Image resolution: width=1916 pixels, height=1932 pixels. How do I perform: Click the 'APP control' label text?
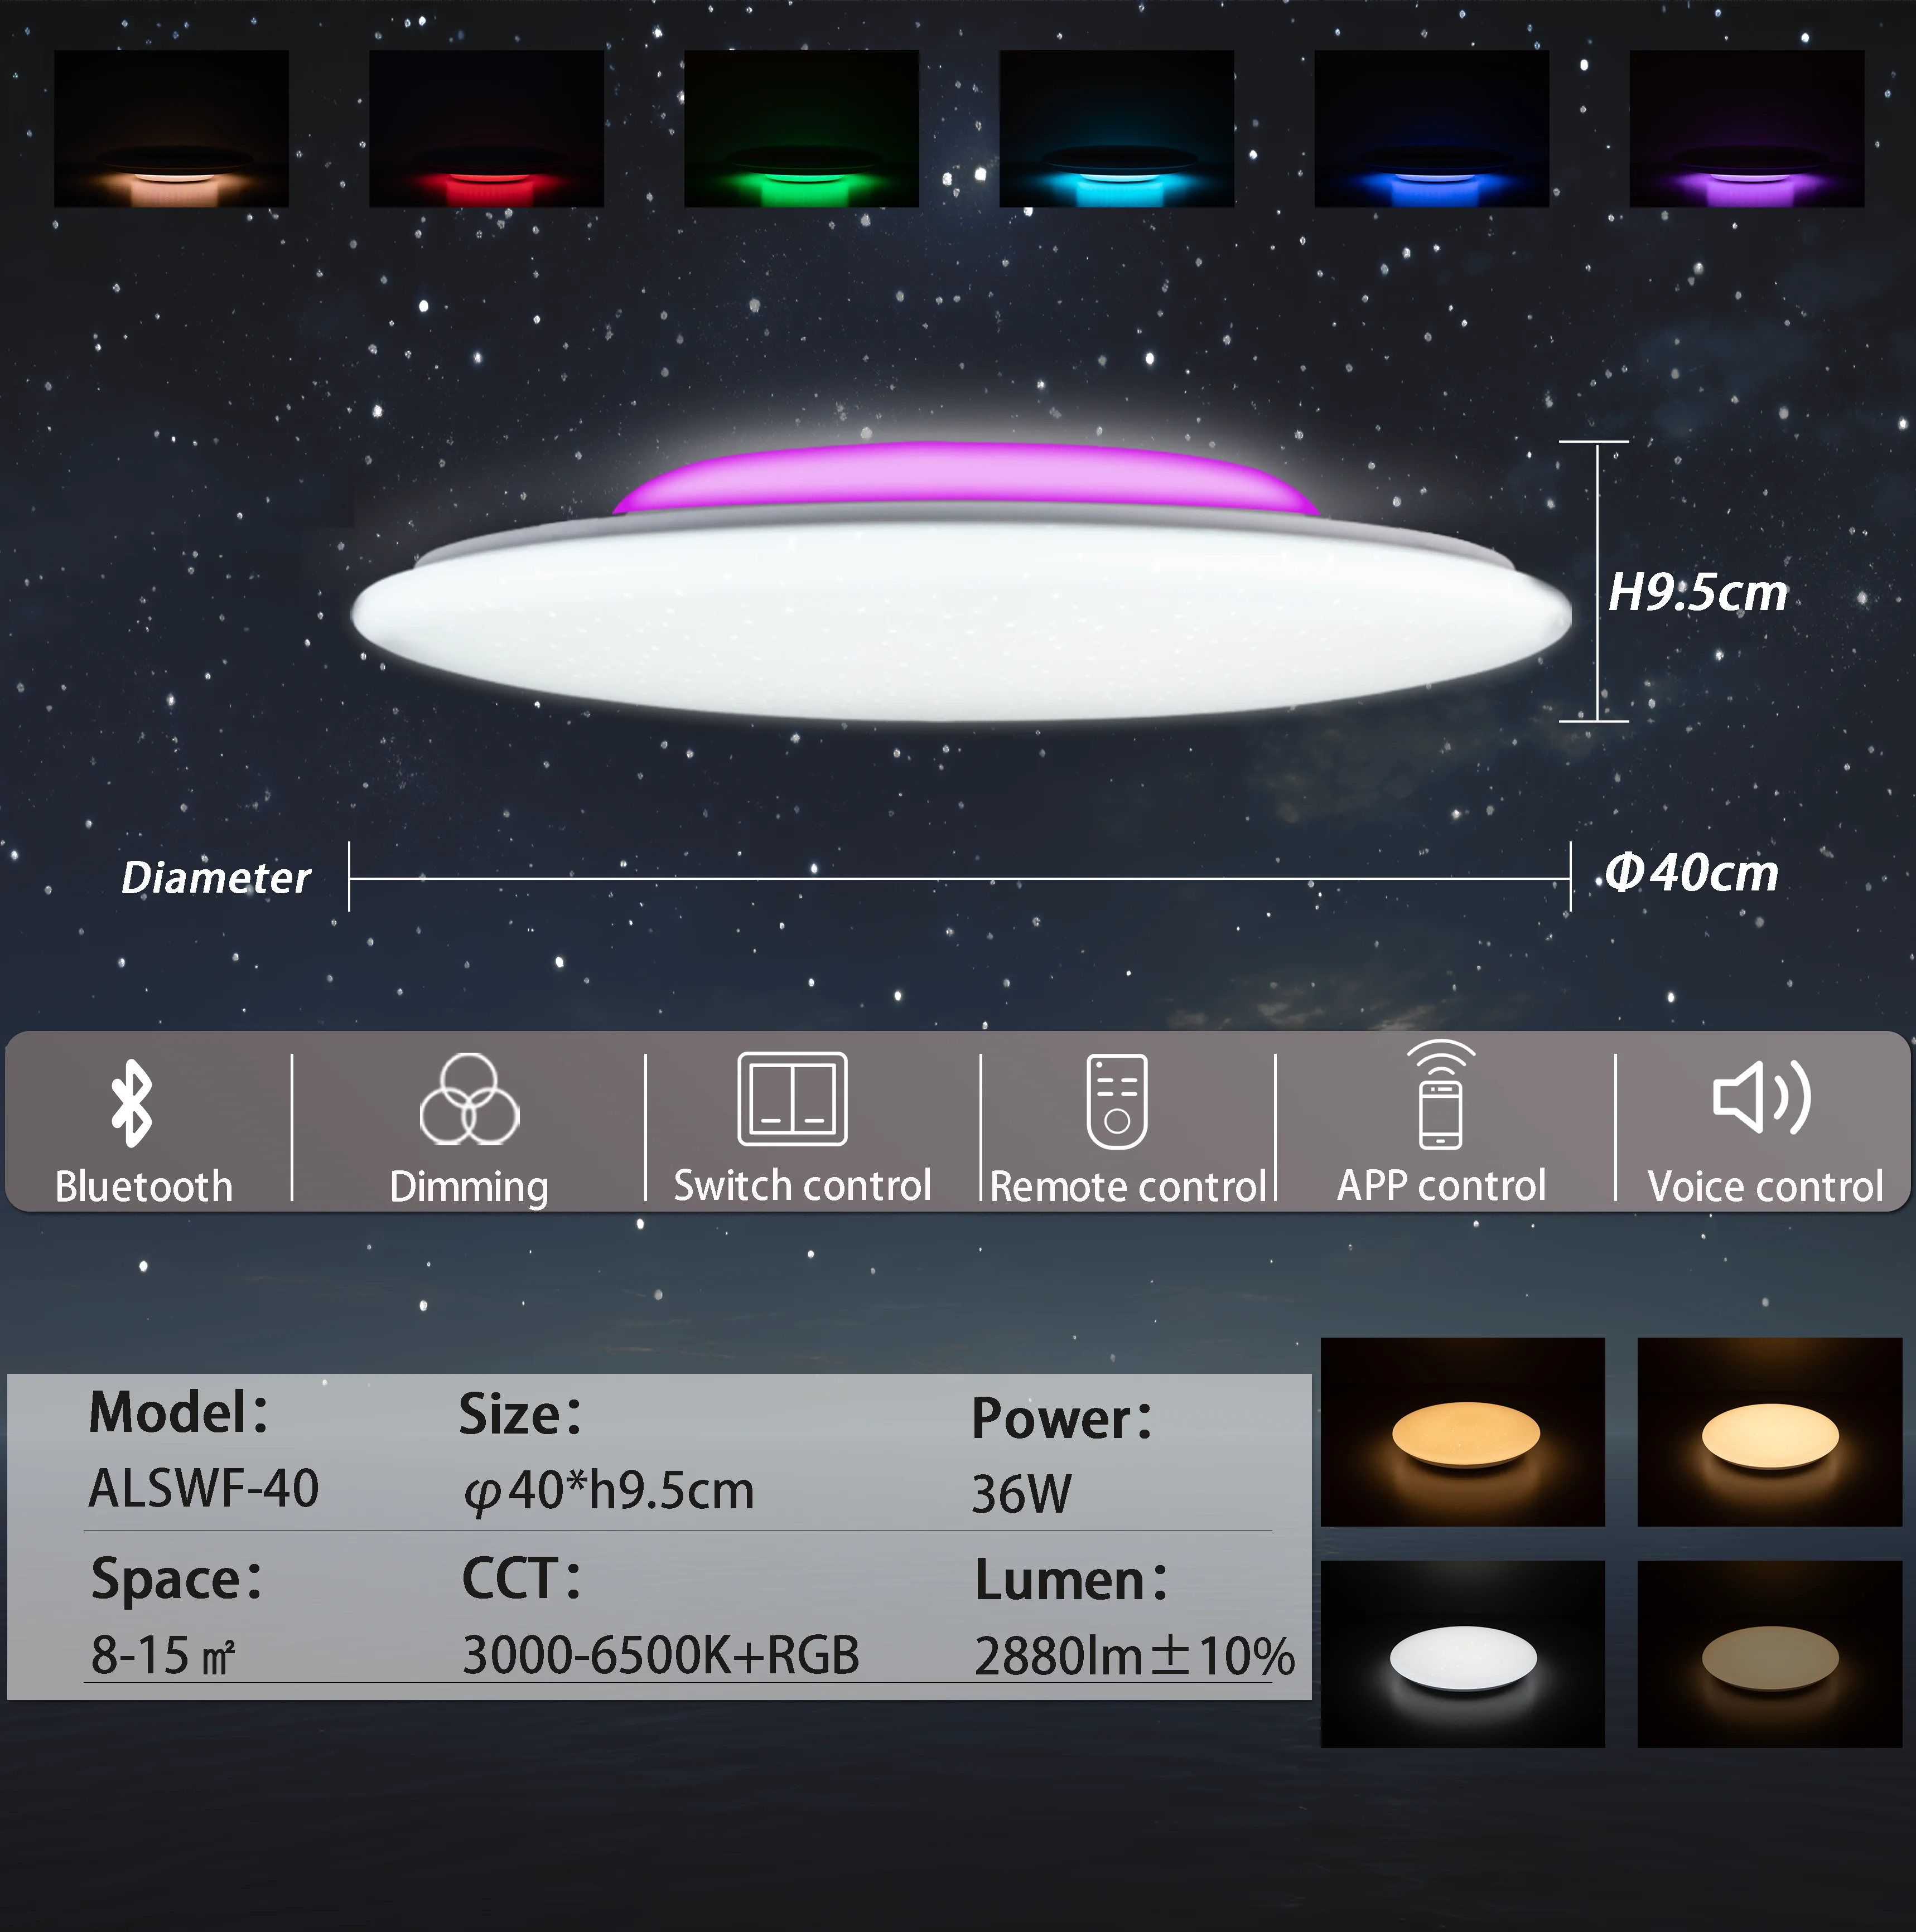pyautogui.click(x=1442, y=1185)
